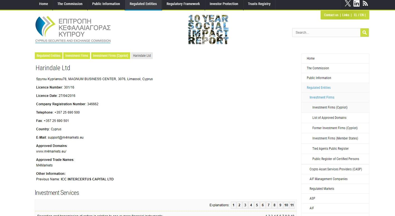395x216 pixels.
Task: Open Public Register of Certified Persons
Action: pyautogui.click(x=335, y=159)
